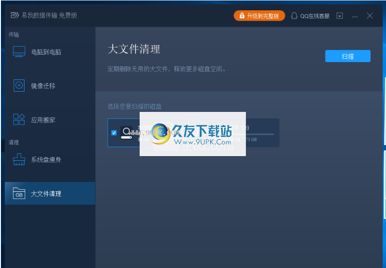Click 升级到完整版 upgrade button
The width and height of the screenshot is (386, 268).
click(259, 16)
